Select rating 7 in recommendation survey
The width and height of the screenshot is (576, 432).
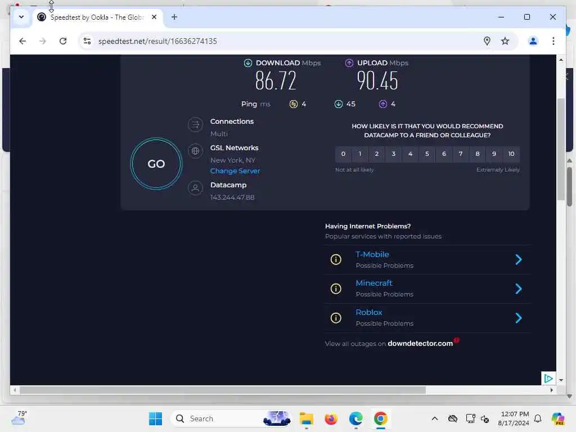pos(461,154)
